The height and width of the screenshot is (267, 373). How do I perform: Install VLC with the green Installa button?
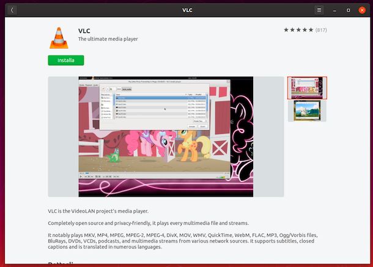(x=66, y=60)
